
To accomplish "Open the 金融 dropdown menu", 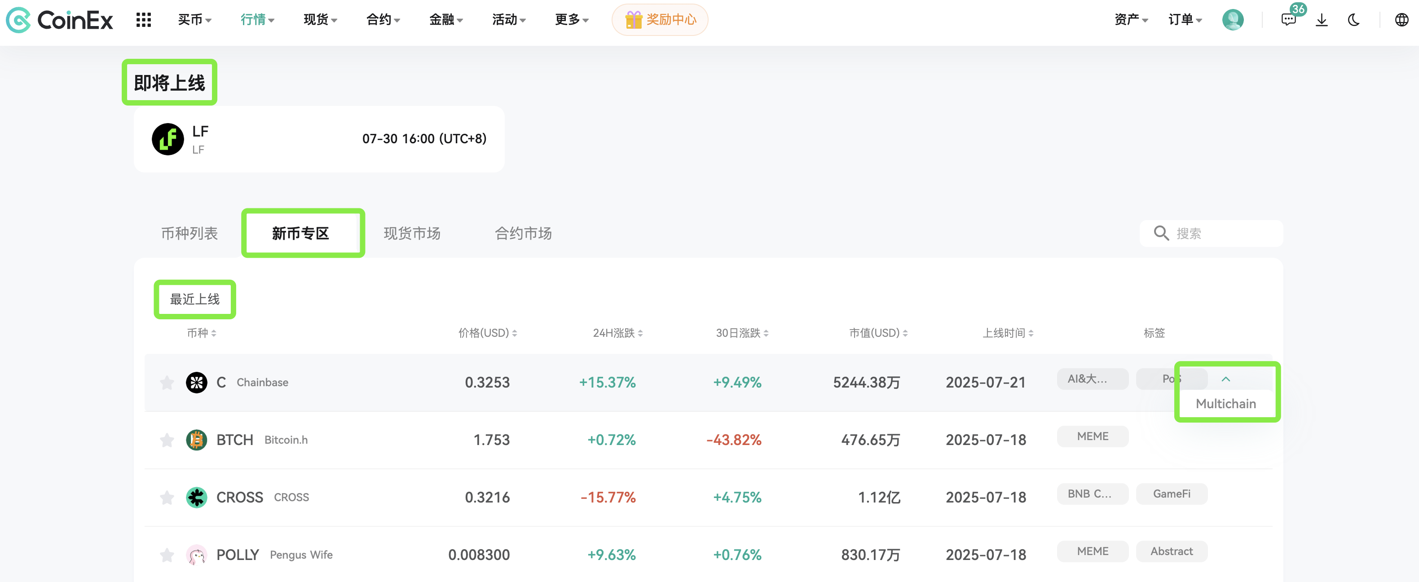I will pos(445,20).
